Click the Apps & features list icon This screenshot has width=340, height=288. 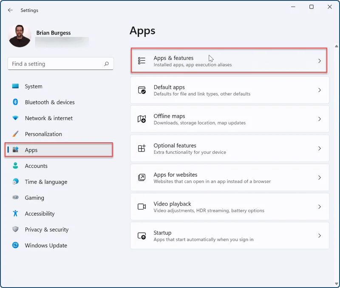[x=142, y=61]
